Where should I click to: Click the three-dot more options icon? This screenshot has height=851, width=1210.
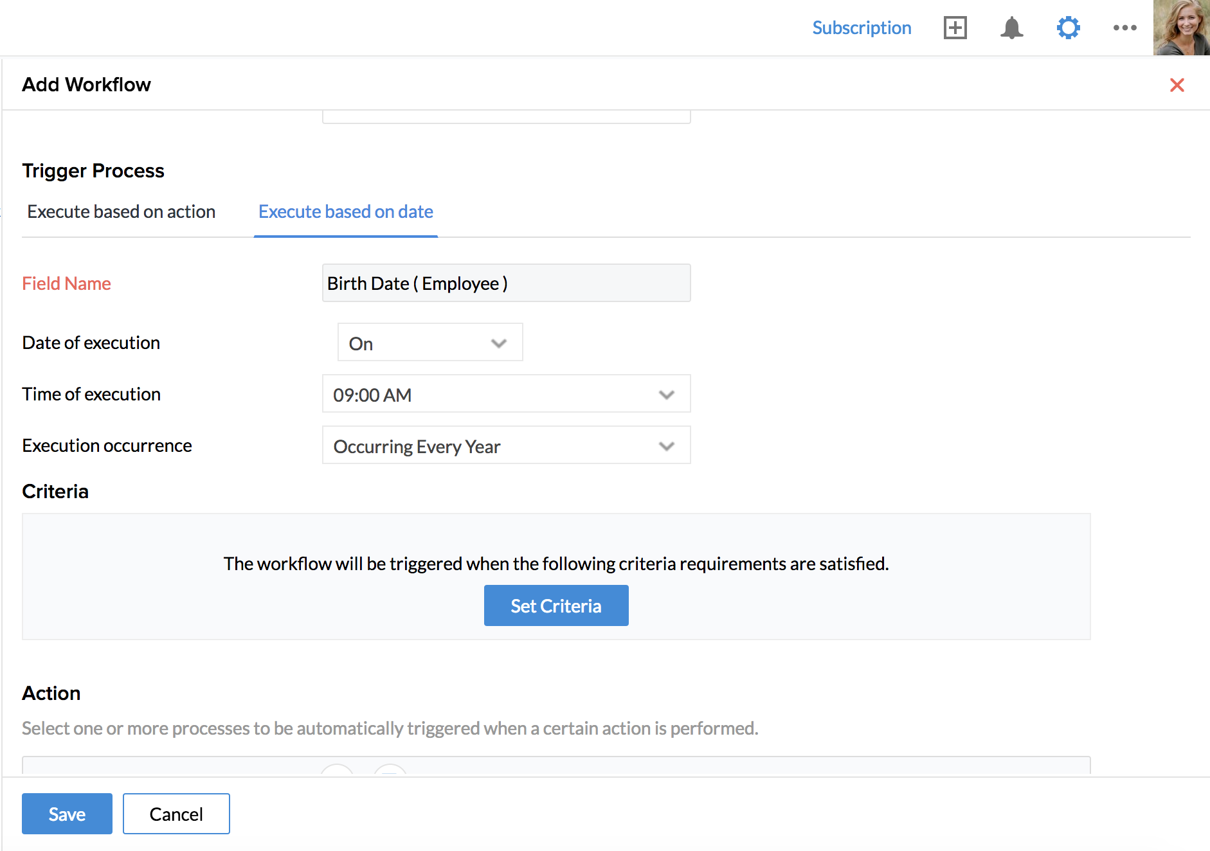tap(1124, 28)
